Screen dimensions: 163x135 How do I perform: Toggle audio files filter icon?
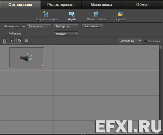click(12, 41)
